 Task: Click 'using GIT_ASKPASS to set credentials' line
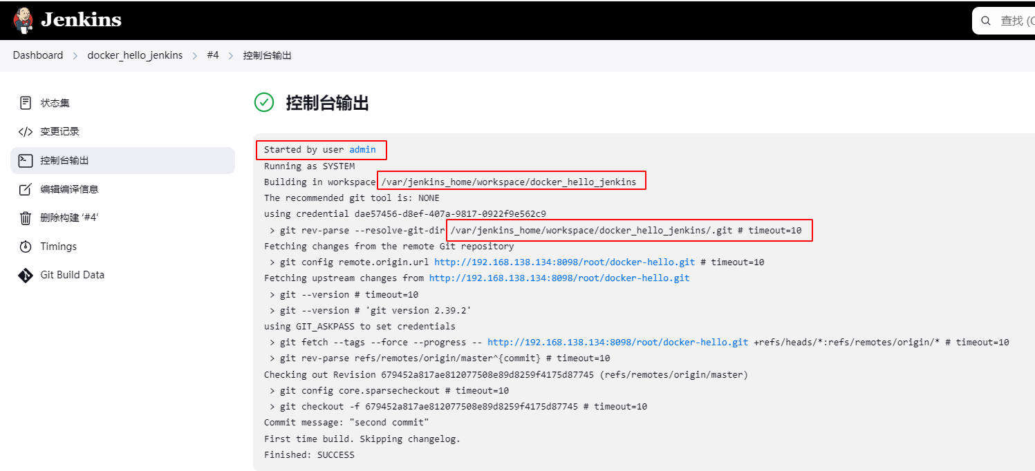(x=360, y=327)
